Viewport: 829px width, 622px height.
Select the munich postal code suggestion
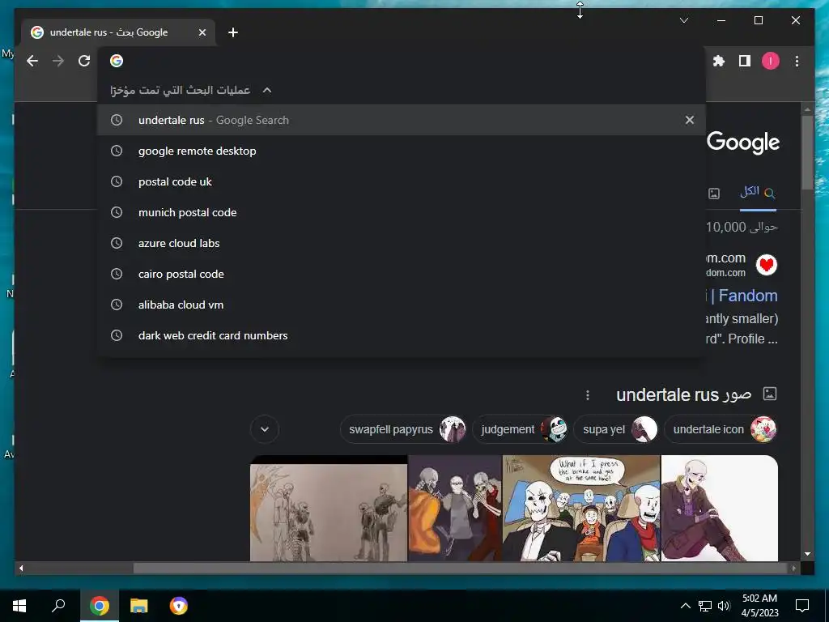coord(402,212)
